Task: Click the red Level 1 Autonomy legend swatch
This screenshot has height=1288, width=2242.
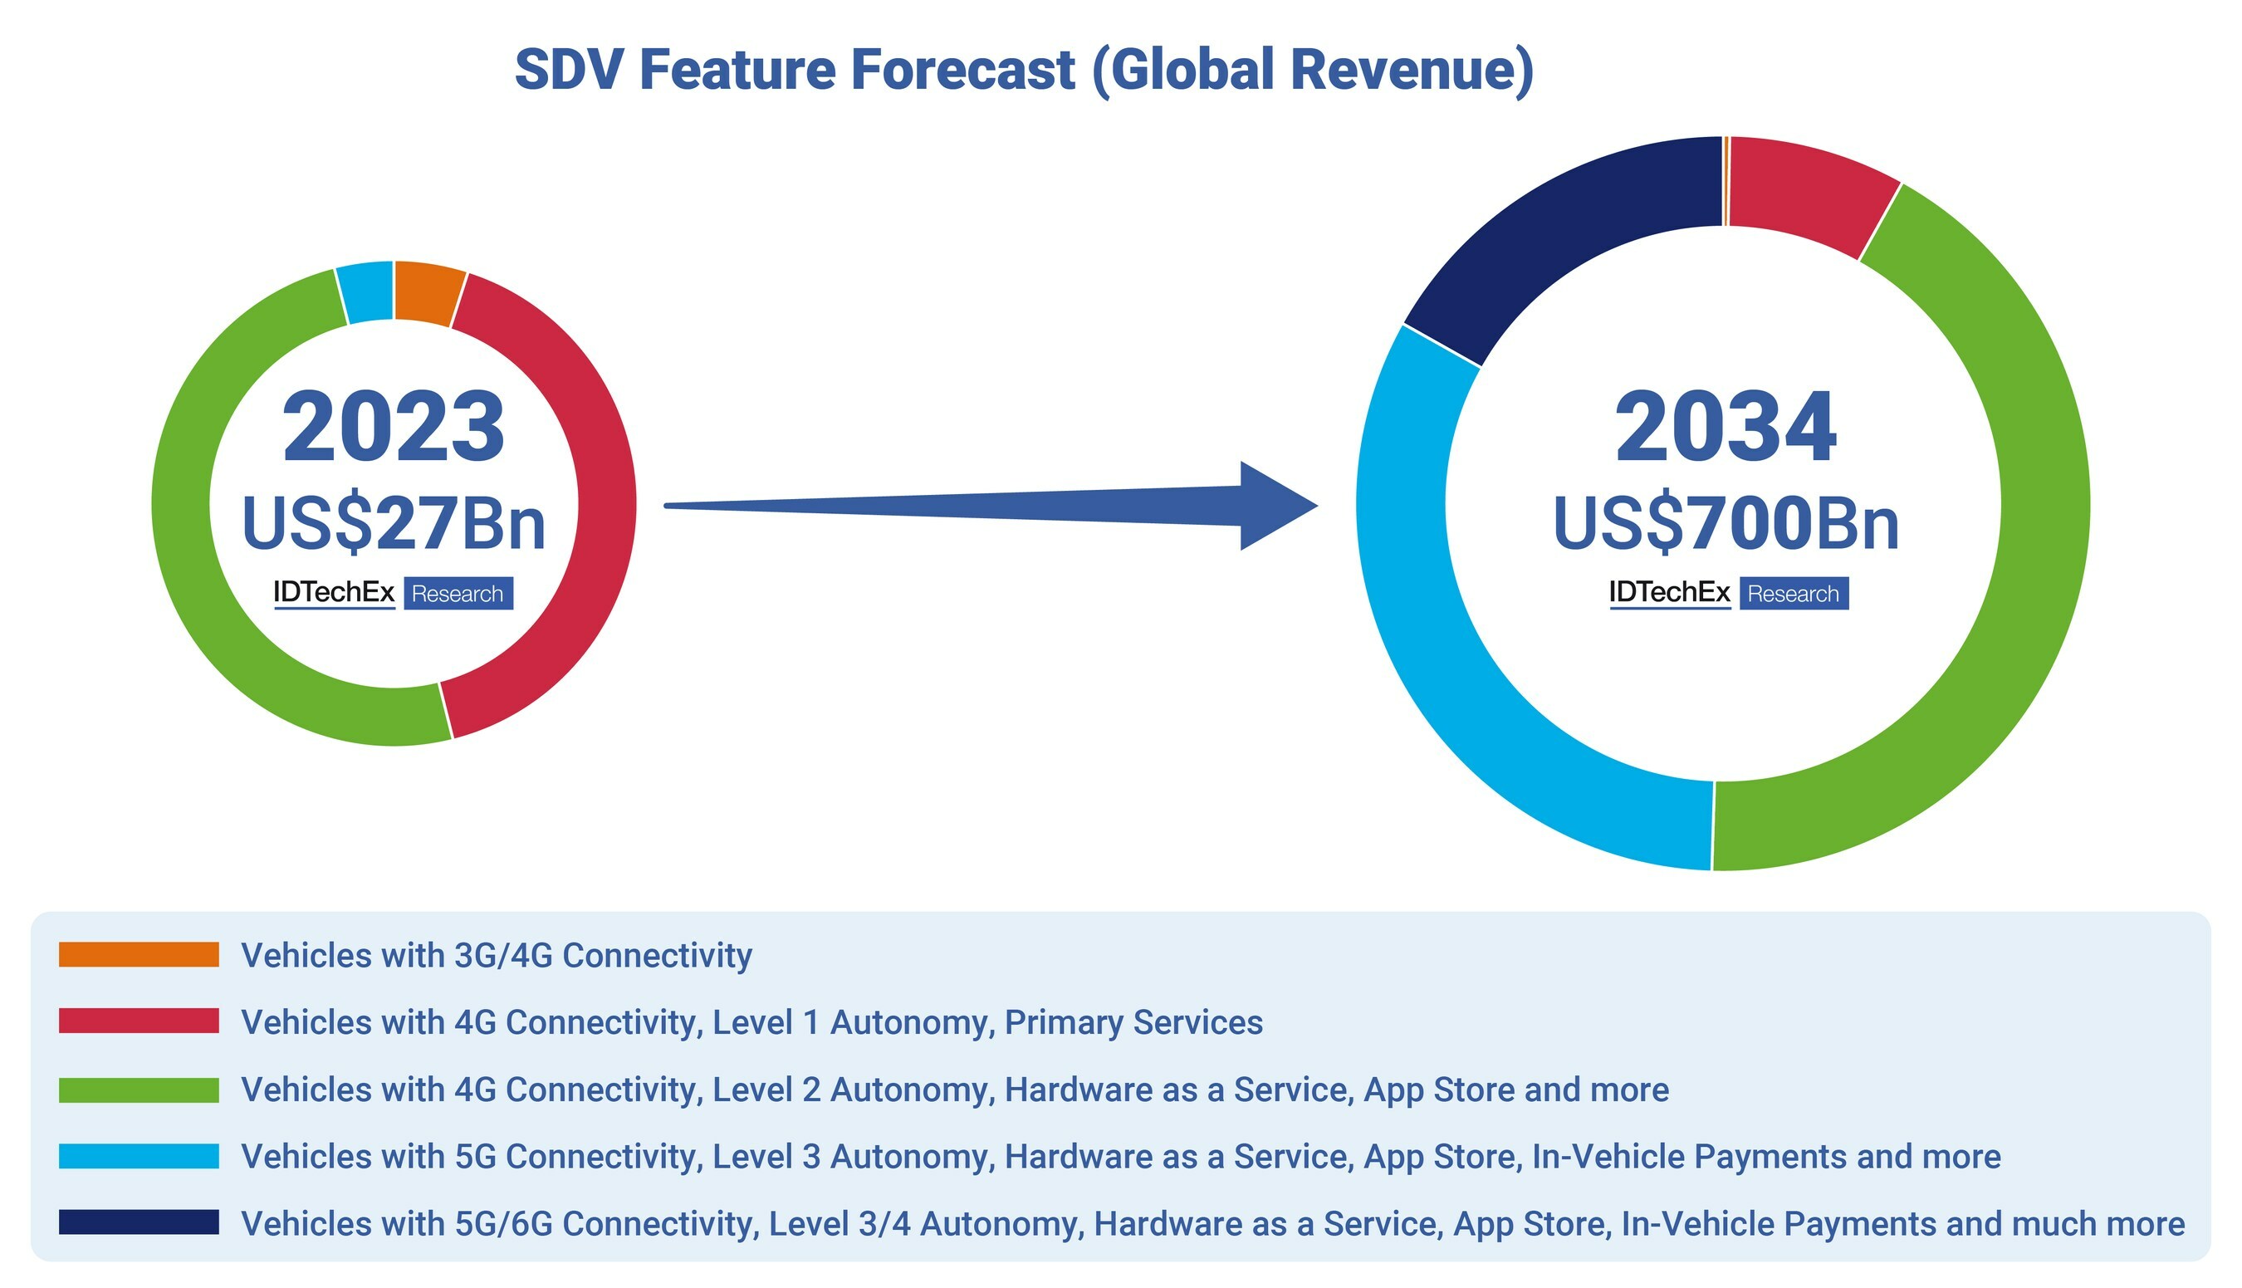Action: coord(139,1021)
